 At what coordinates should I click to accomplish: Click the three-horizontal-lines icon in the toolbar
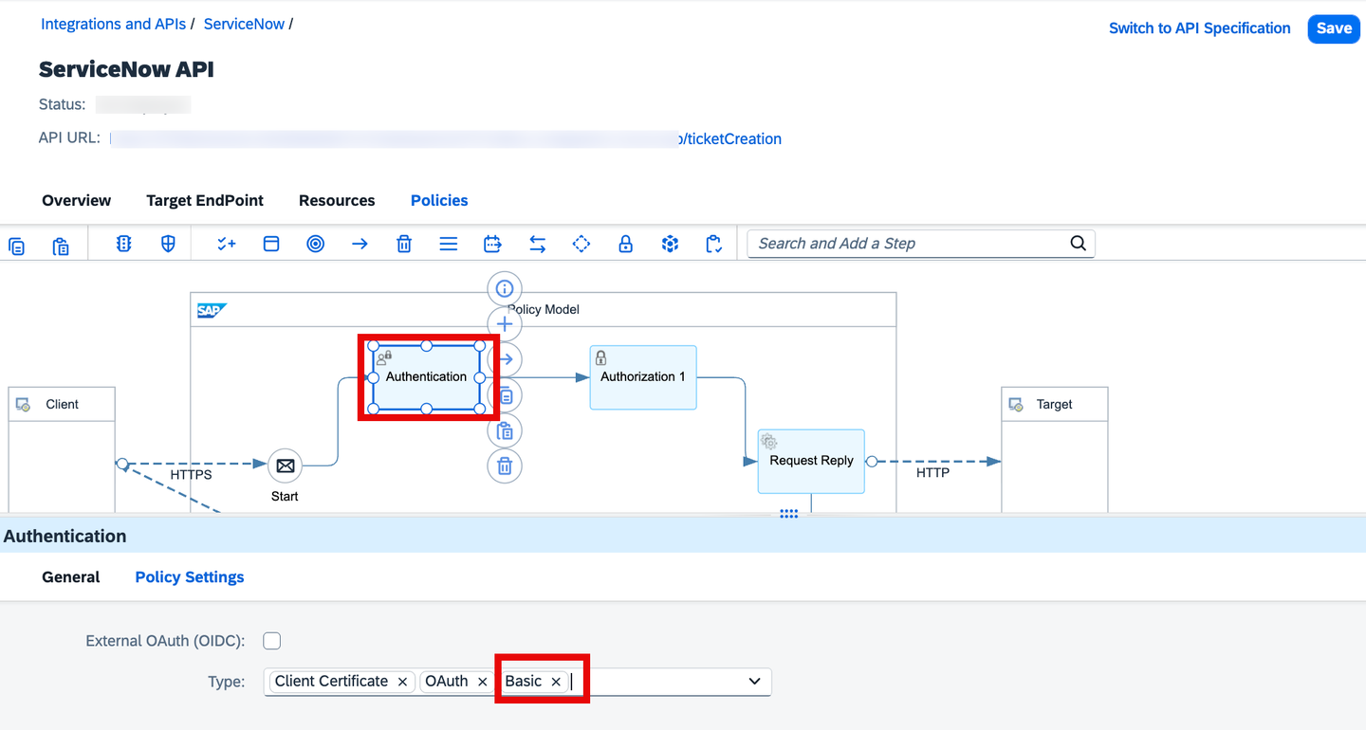click(x=449, y=244)
